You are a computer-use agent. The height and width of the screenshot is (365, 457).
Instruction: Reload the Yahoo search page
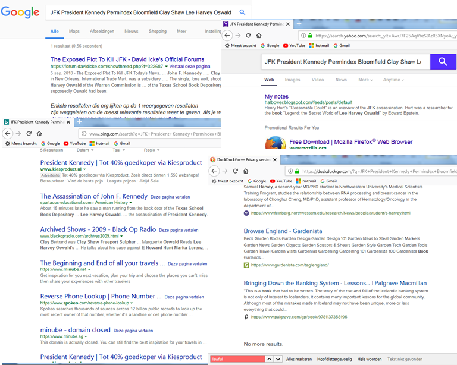pyautogui.click(x=248, y=36)
